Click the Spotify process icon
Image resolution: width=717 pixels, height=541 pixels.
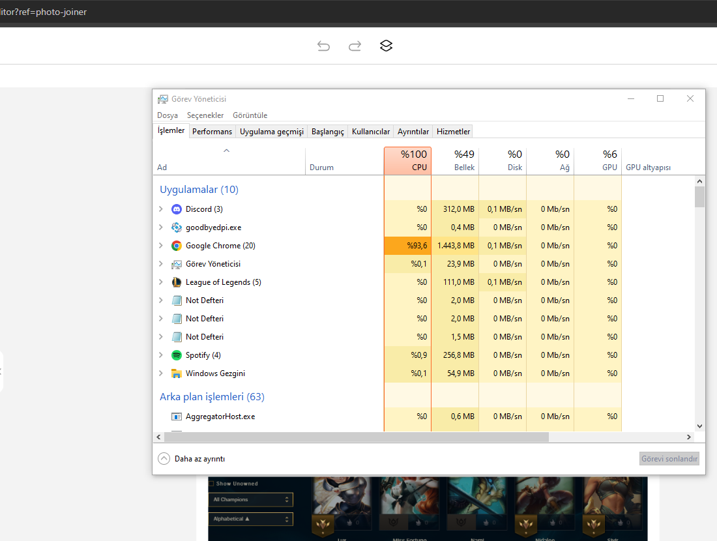click(x=177, y=355)
